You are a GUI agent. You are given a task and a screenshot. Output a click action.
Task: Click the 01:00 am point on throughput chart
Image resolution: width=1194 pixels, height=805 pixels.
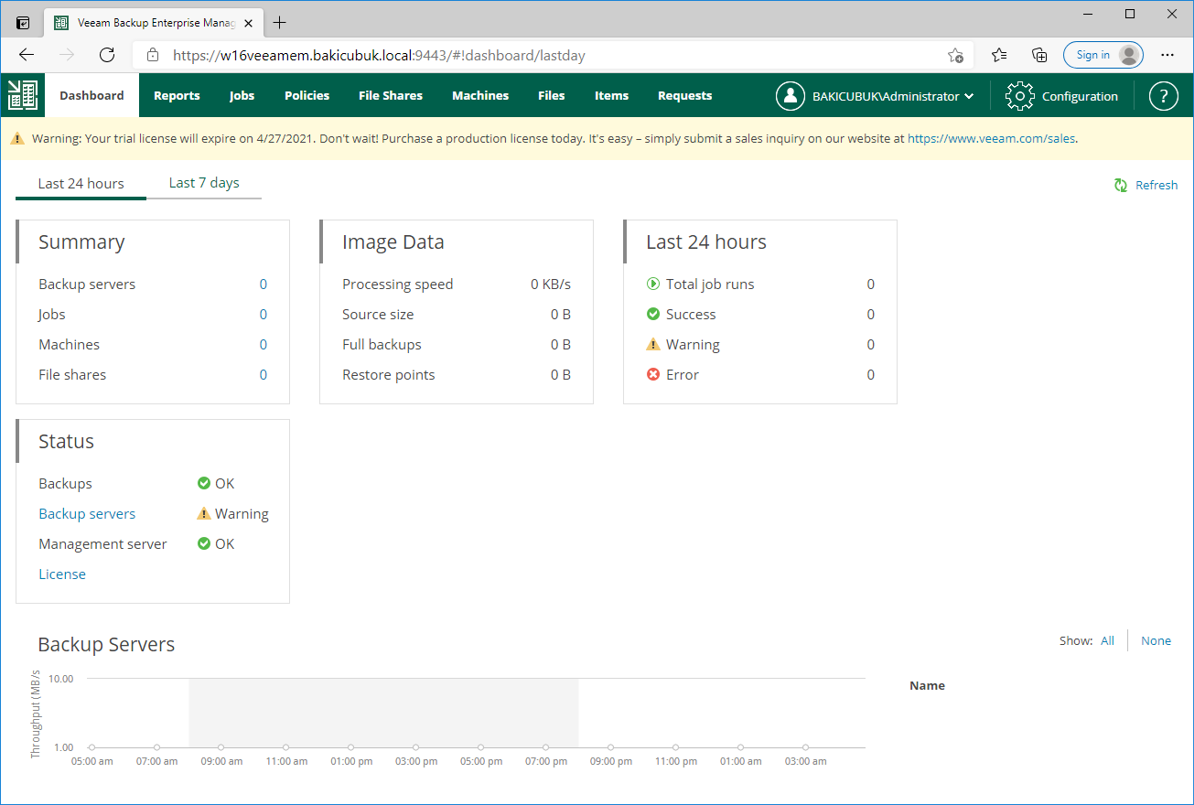pos(740,747)
